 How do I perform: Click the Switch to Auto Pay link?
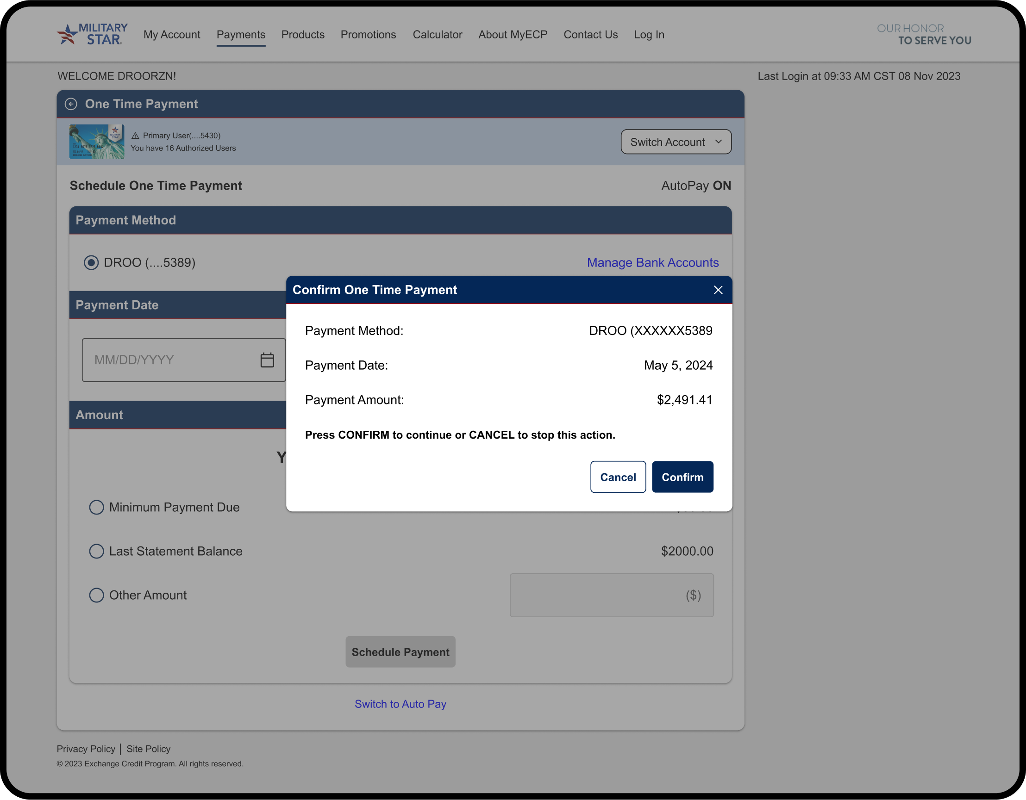pyautogui.click(x=400, y=704)
